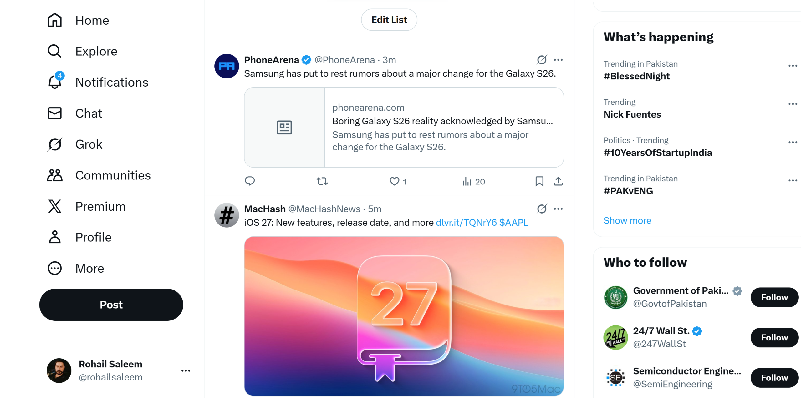Bookmark PhoneArena's Galaxy S26 post
Image resolution: width=801 pixels, height=398 pixels.
[539, 181]
